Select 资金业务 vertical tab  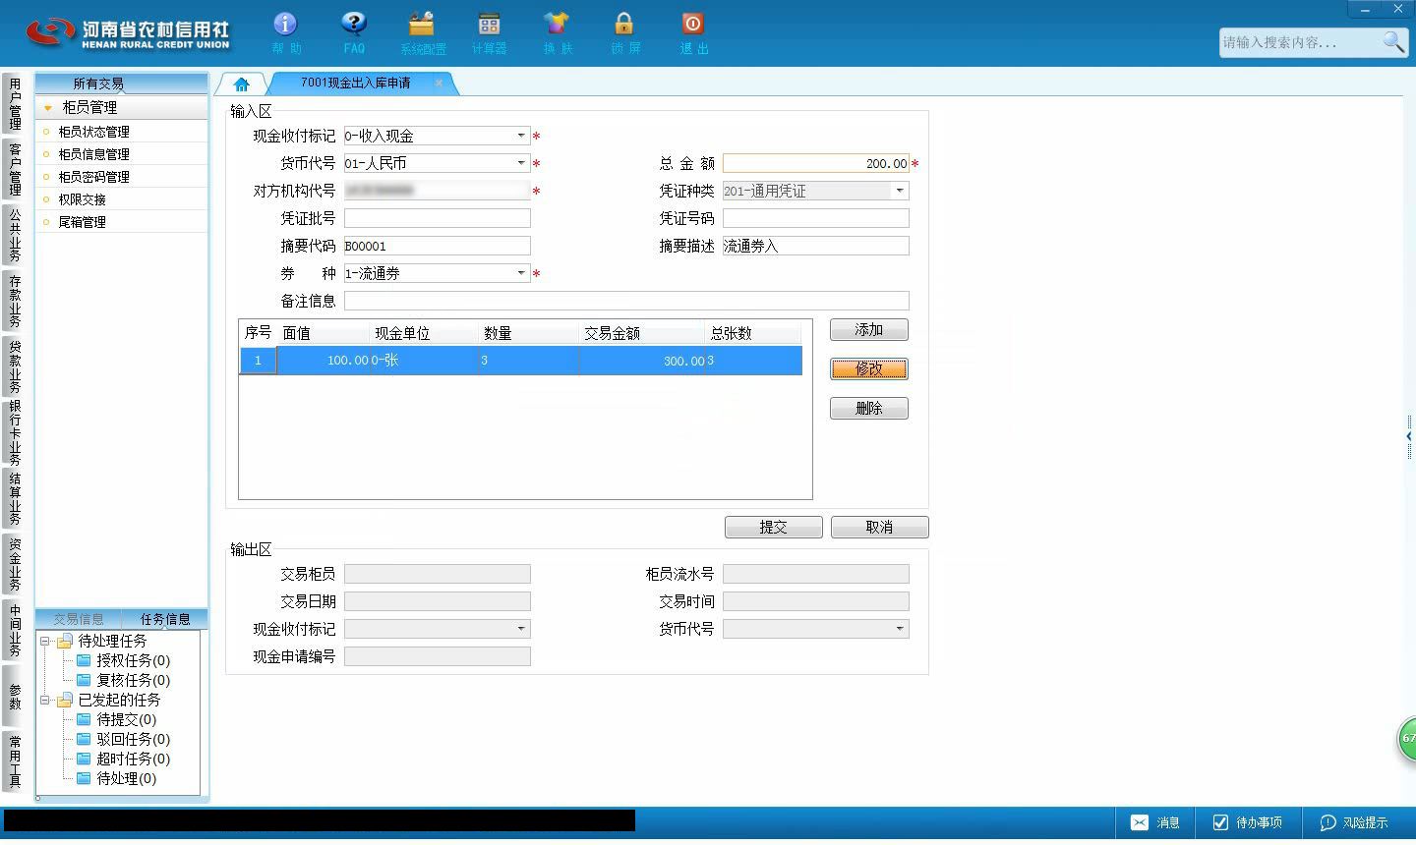click(14, 564)
